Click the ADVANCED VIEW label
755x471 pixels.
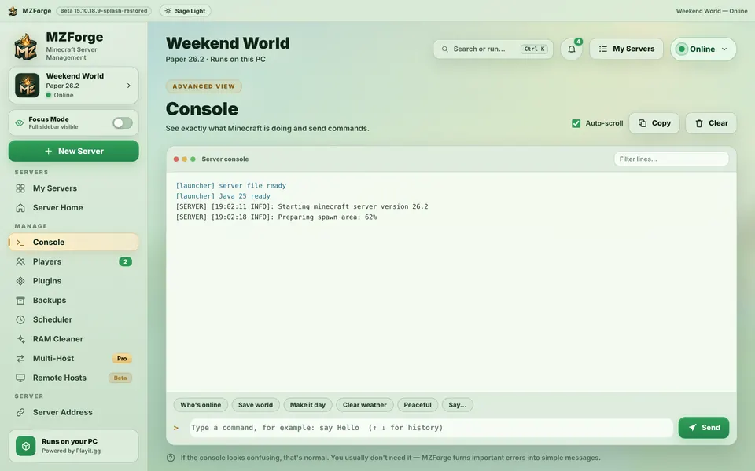pos(204,86)
